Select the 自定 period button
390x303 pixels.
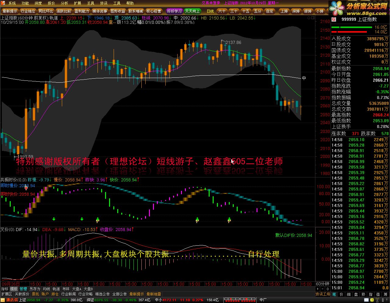[x=270, y=11]
